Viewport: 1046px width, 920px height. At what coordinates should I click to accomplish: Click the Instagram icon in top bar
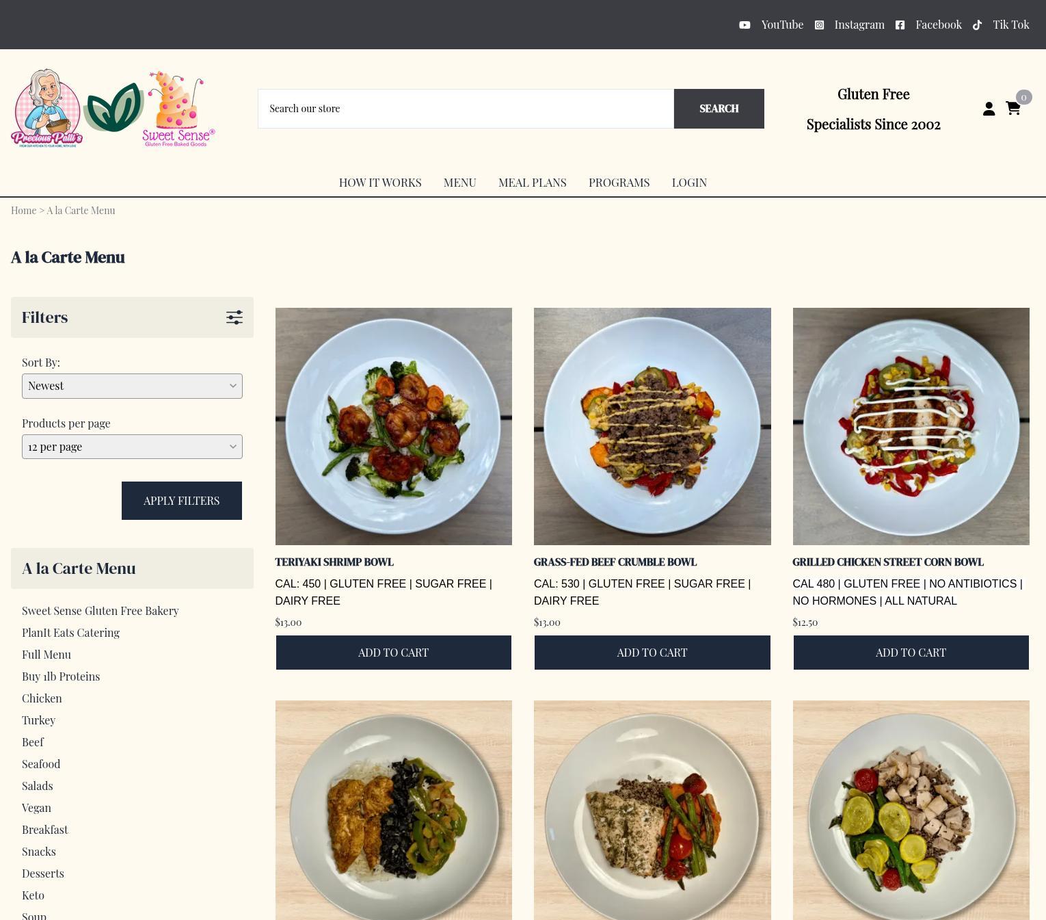pos(819,25)
